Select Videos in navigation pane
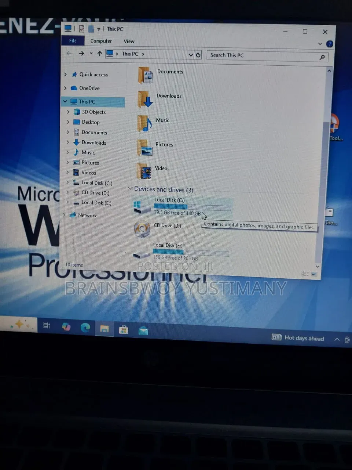 tap(89, 173)
